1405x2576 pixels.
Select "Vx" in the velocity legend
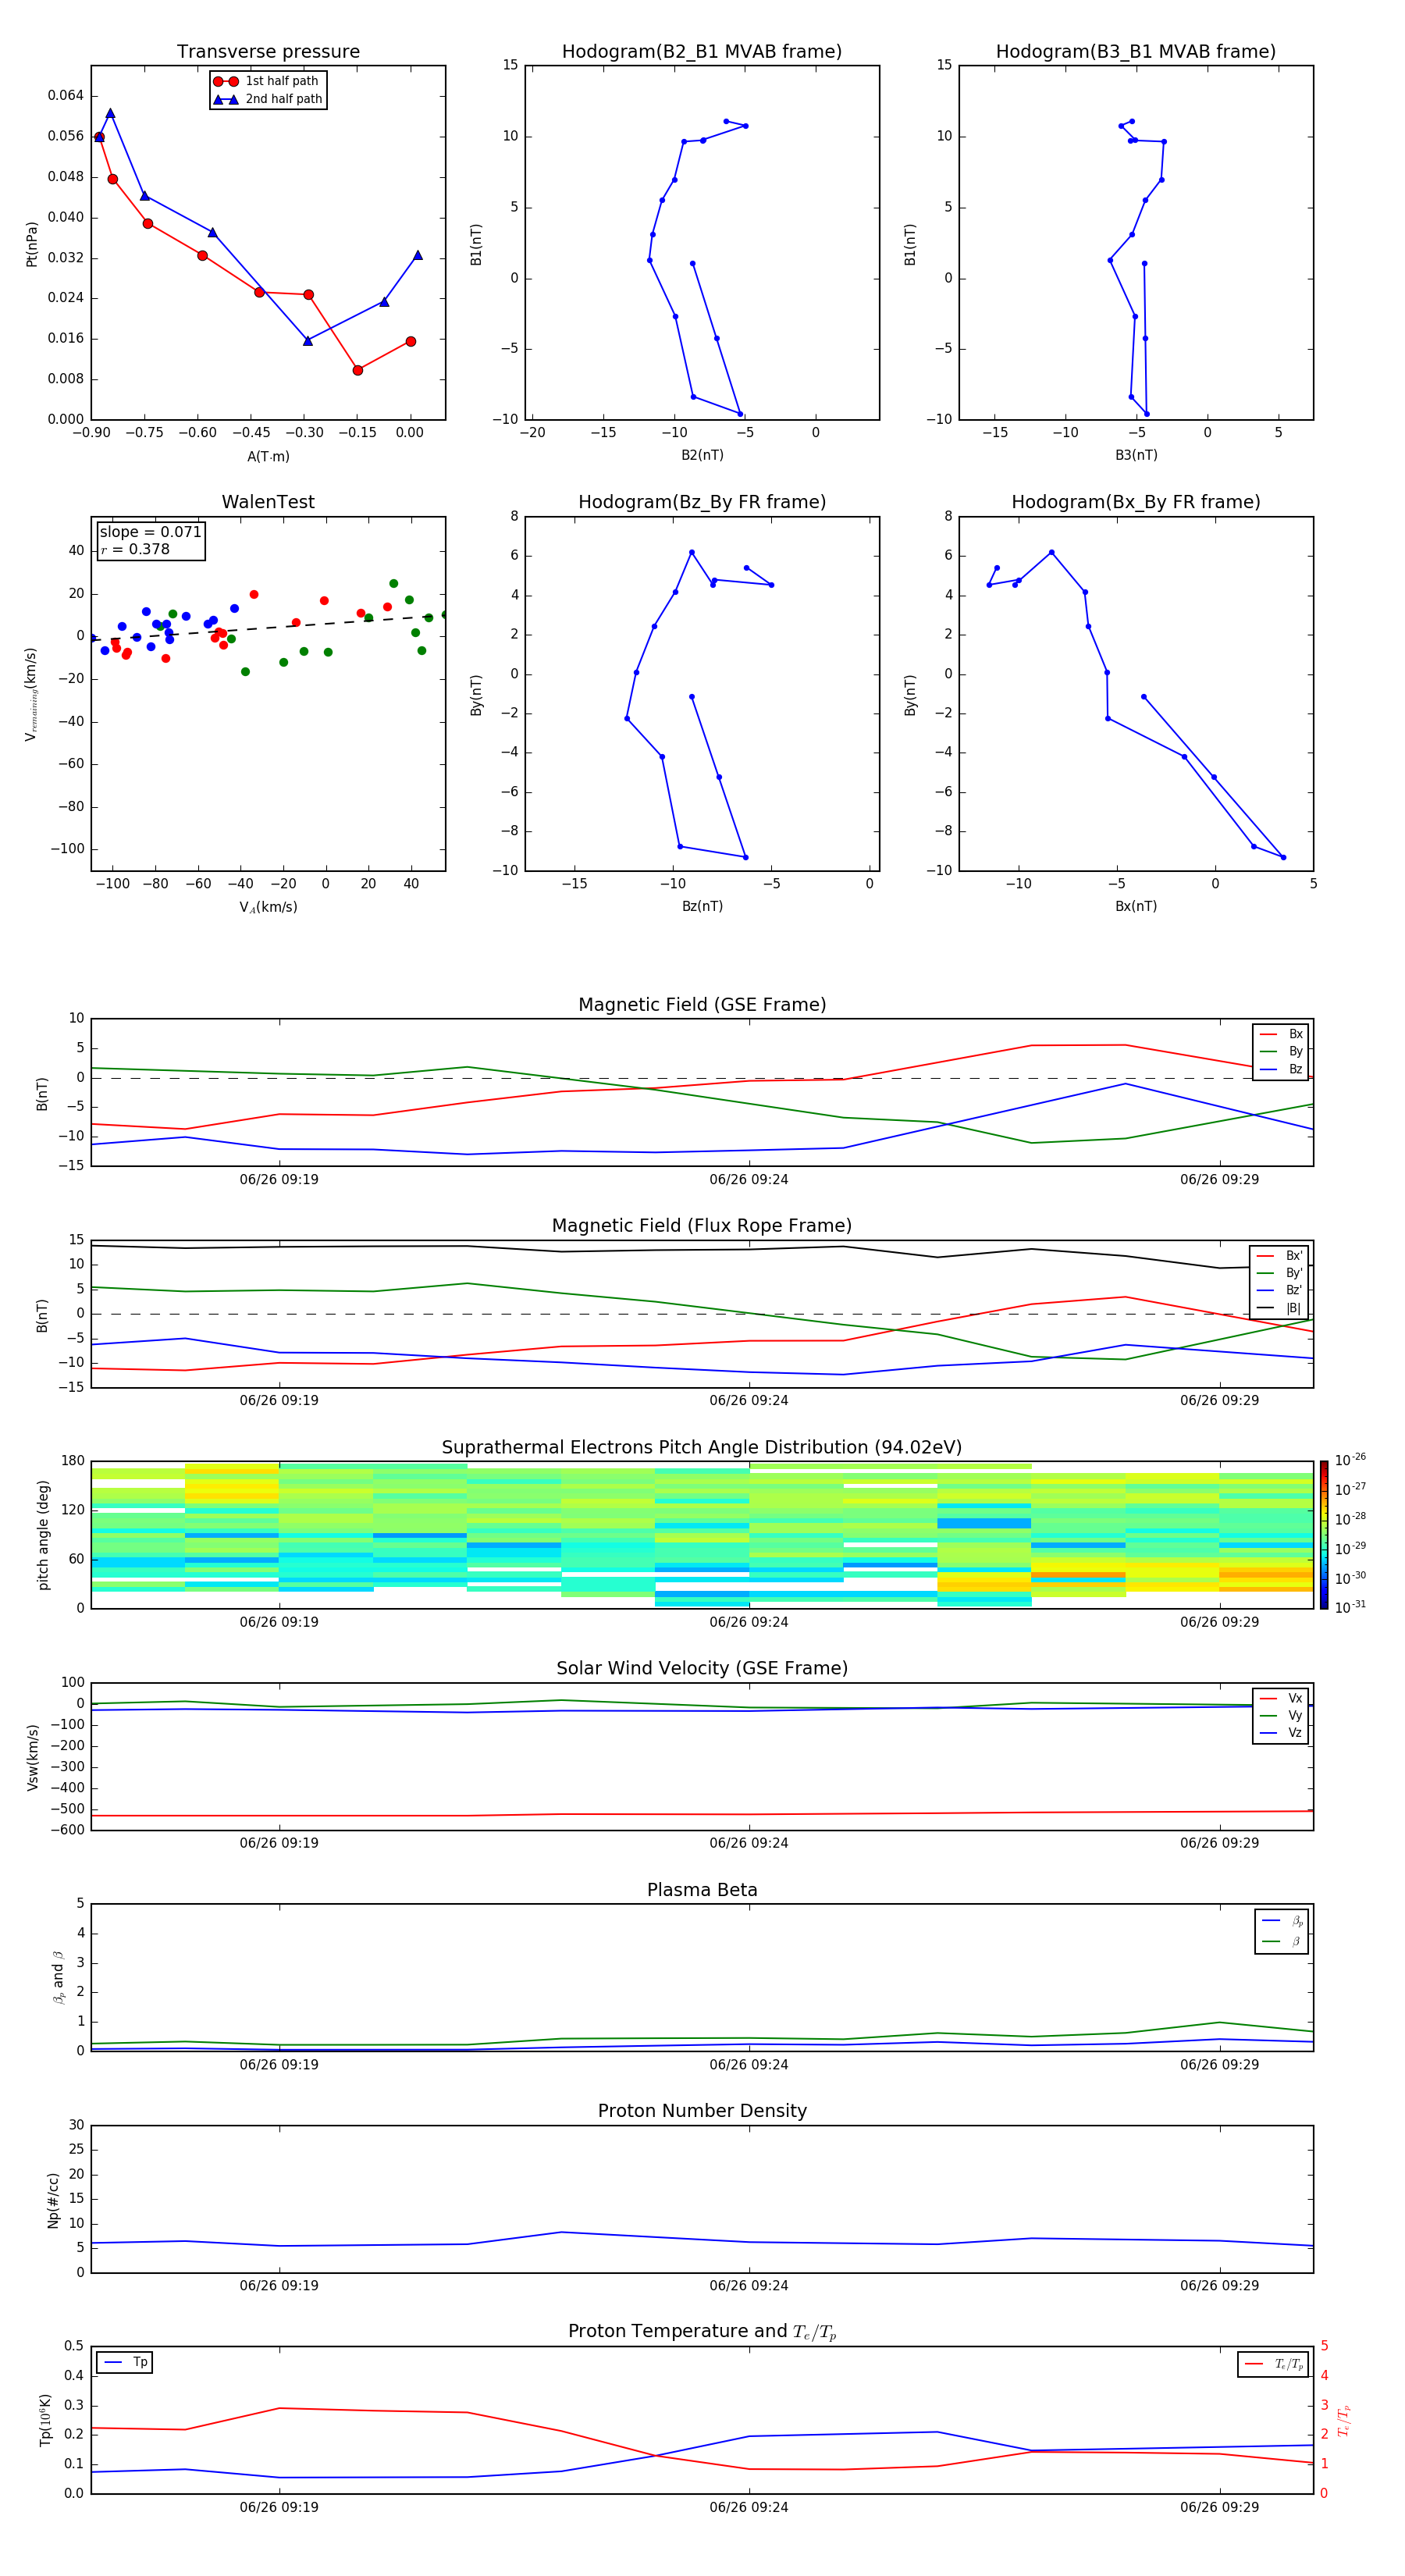(x=1282, y=1698)
